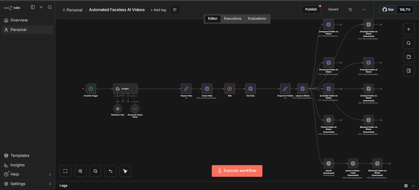
Task: Open Insights in sidebar
Action: 28,165
